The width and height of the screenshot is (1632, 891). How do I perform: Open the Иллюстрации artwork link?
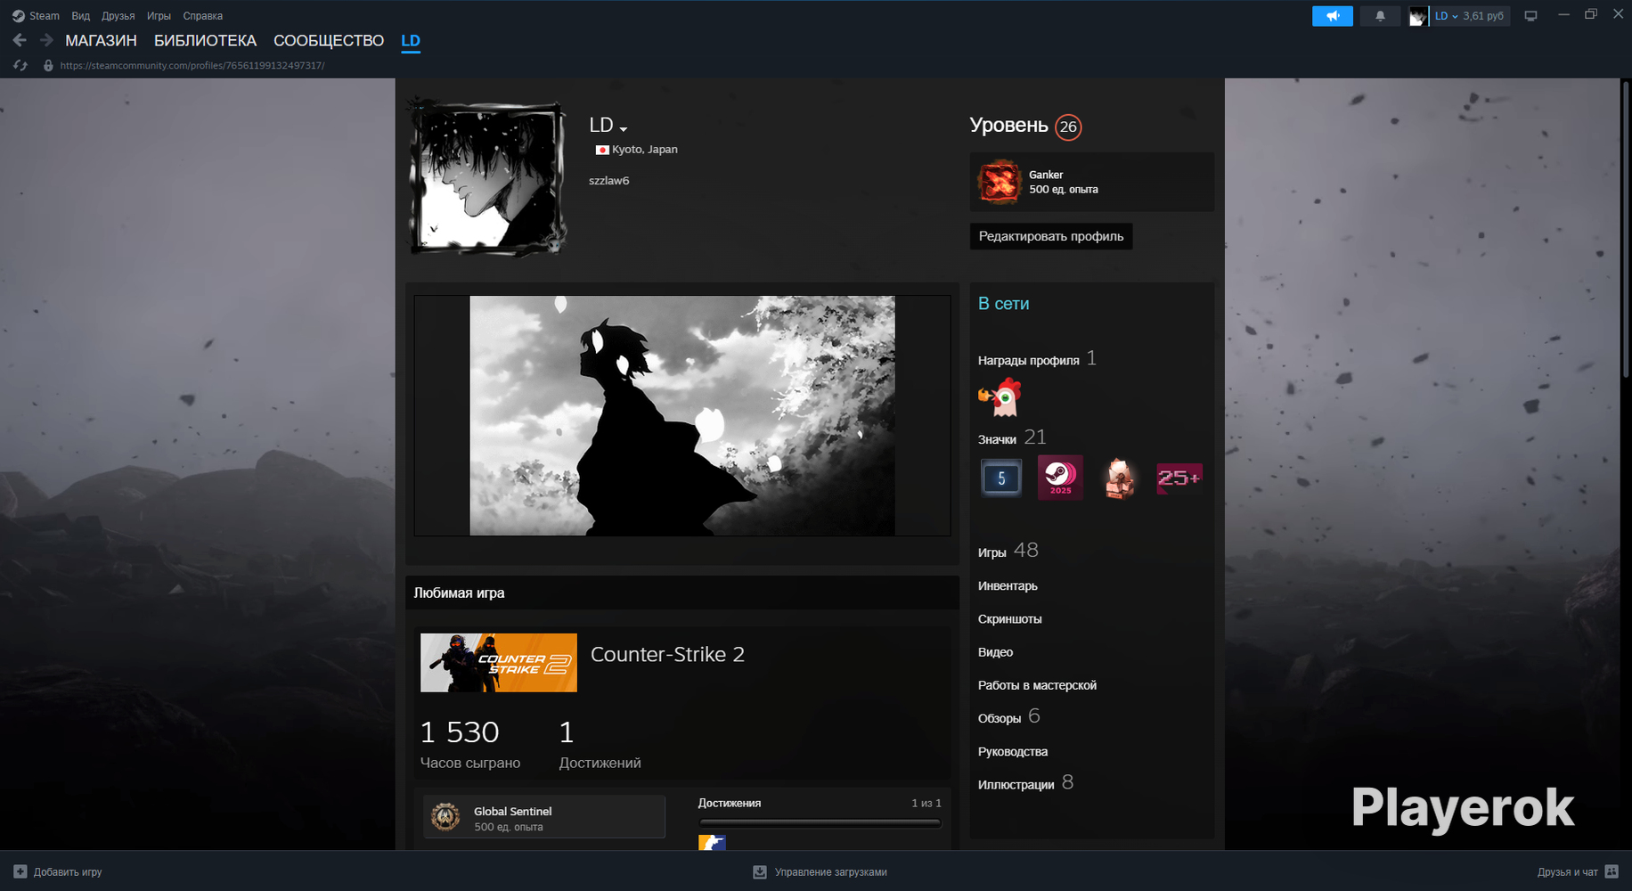point(1016,784)
